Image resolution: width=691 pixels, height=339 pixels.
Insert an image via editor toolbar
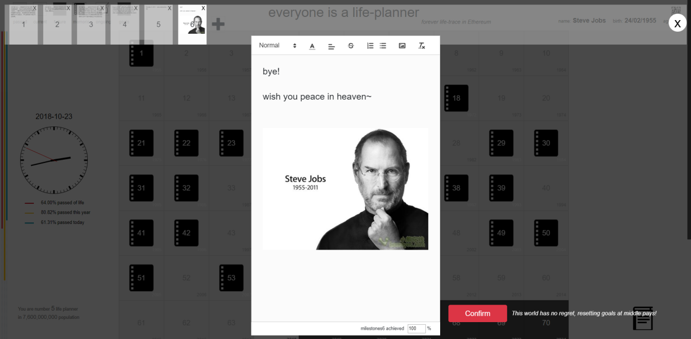tap(402, 46)
